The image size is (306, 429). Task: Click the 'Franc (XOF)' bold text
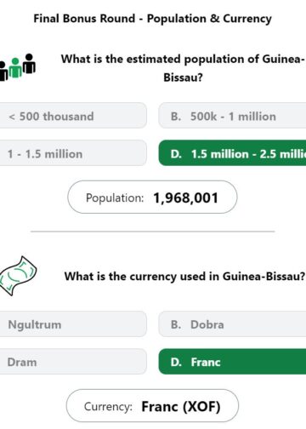(181, 407)
